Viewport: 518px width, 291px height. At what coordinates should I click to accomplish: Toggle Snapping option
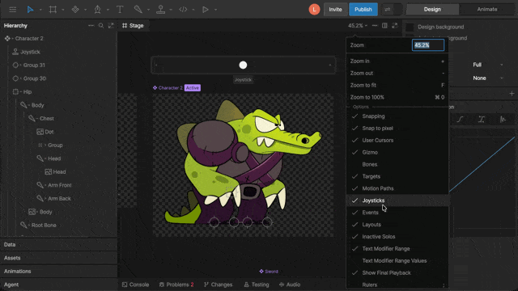click(397, 116)
